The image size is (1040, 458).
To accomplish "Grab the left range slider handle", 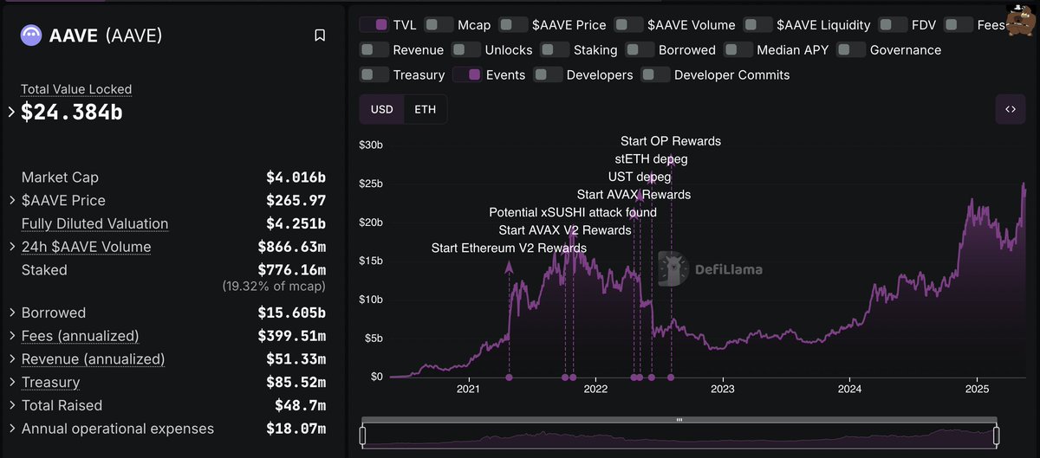I will (x=363, y=435).
